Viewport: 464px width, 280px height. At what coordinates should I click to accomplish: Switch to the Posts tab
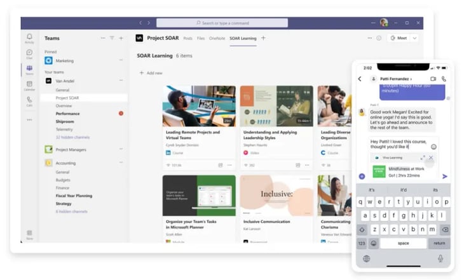click(188, 38)
